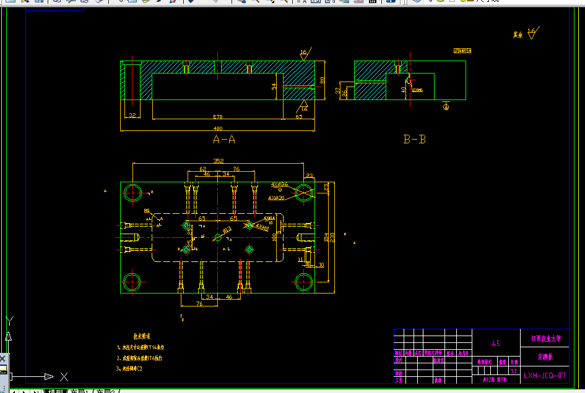Image resolution: width=585 pixels, height=393 pixels.
Task: Select 阶段标记 label in title block
Action: coord(485,362)
